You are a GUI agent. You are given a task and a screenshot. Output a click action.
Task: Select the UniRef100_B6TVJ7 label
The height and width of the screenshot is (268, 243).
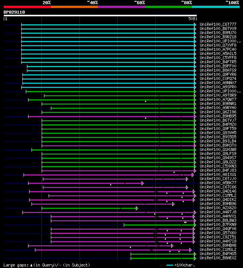(x=218, y=120)
